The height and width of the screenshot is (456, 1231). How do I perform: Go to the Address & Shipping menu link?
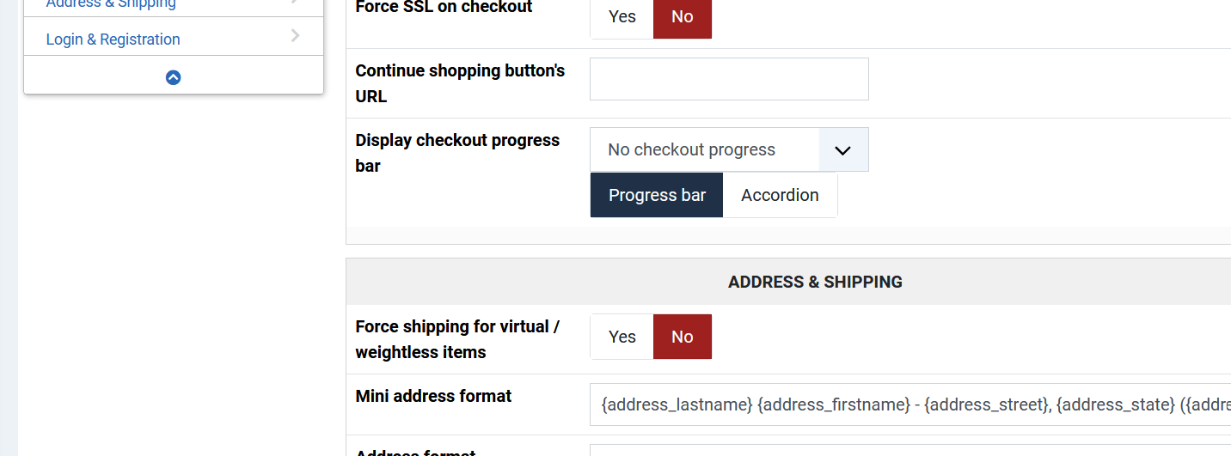click(x=112, y=4)
